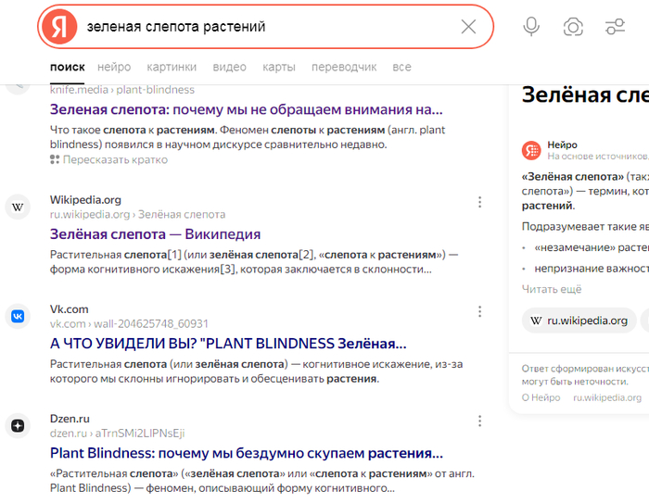The image size is (649, 503).
Task: Open the 'нейро' tab
Action: click(x=114, y=68)
